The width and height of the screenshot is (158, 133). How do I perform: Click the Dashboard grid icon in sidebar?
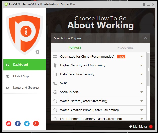(x=8, y=65)
